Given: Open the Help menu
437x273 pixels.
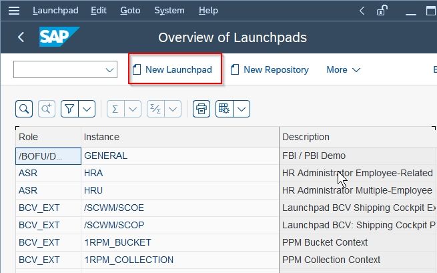Looking at the screenshot, I should click(208, 11).
